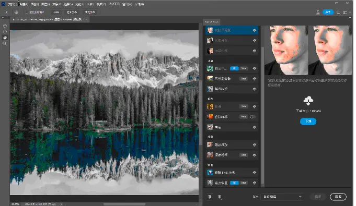Viewport: 356px width, 206px height.
Task: Toggle the color transfer filter switch on
Action: point(252,117)
